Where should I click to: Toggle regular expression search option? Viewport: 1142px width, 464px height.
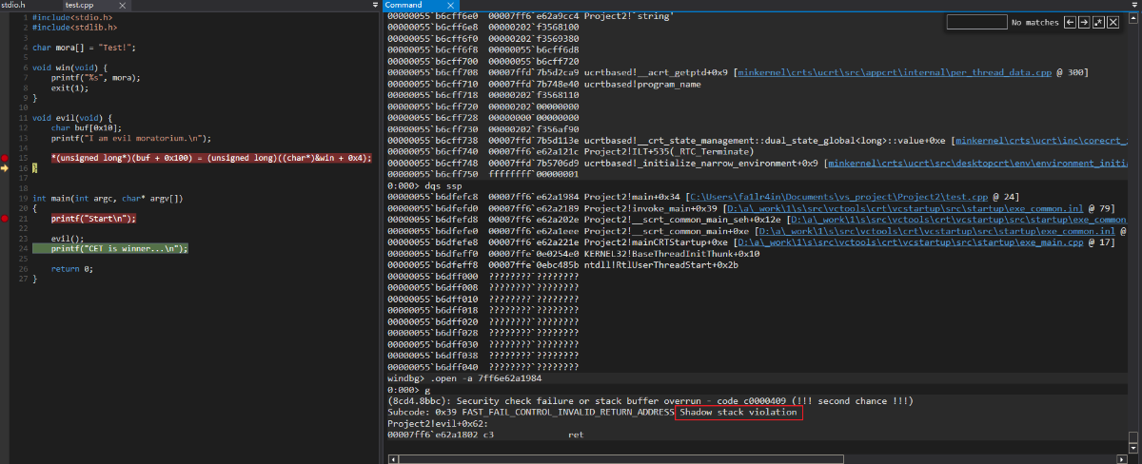tap(1098, 21)
